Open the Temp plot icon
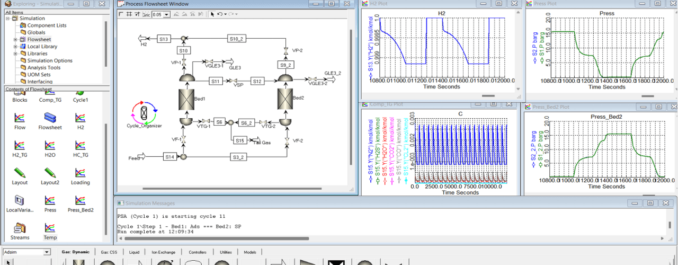This screenshot has width=678, height=265. pos(50,228)
